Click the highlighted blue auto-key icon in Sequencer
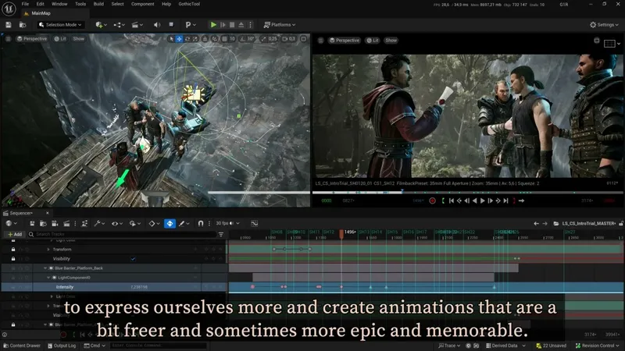Viewport: 625px width, 351px height. click(170, 224)
